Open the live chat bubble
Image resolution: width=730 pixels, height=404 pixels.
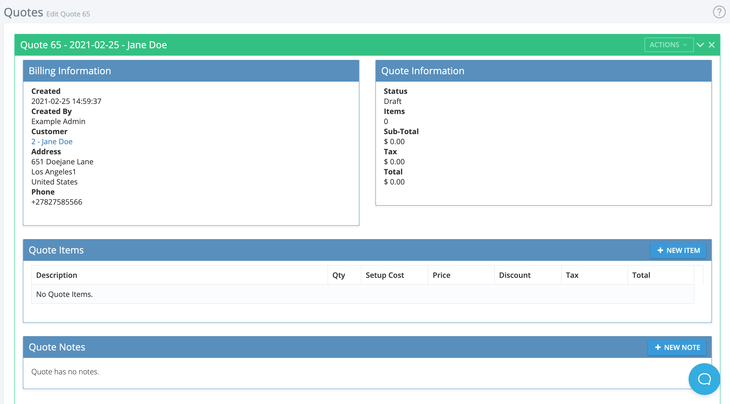(x=704, y=379)
